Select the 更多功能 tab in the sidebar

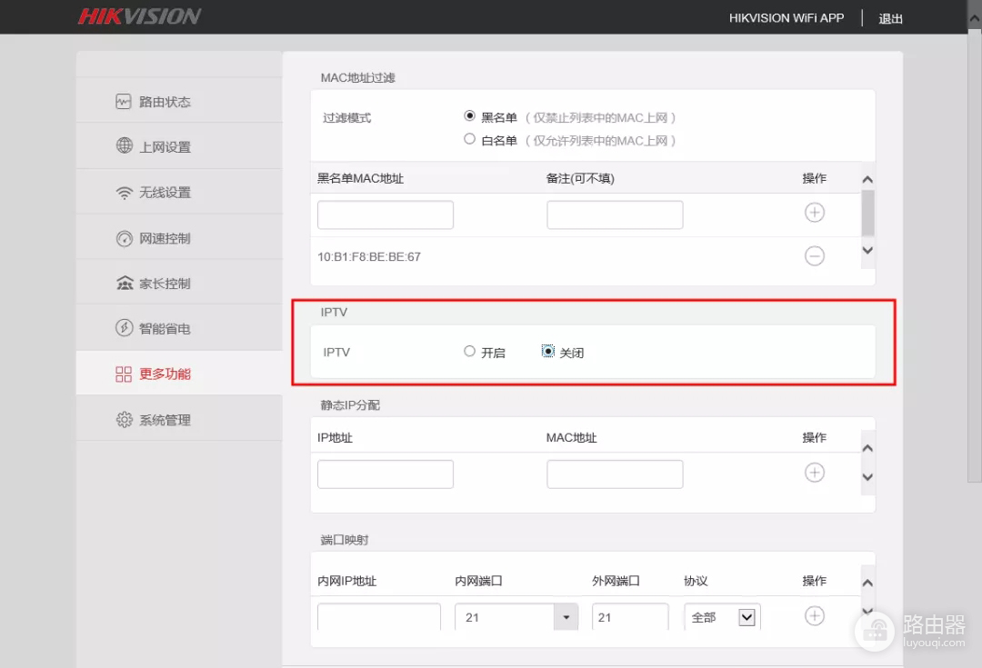(156, 373)
